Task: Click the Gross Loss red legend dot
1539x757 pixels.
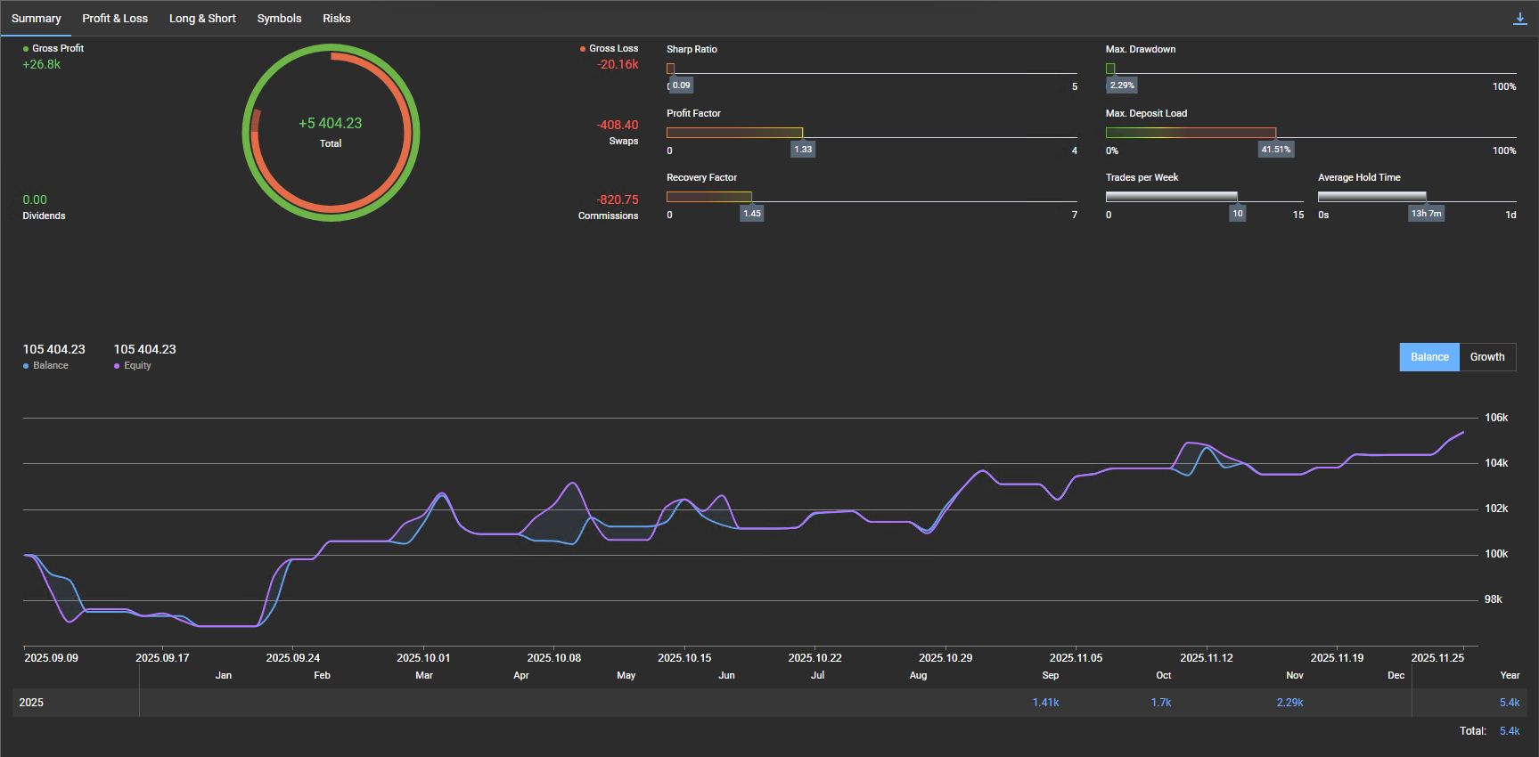Action: coord(583,49)
